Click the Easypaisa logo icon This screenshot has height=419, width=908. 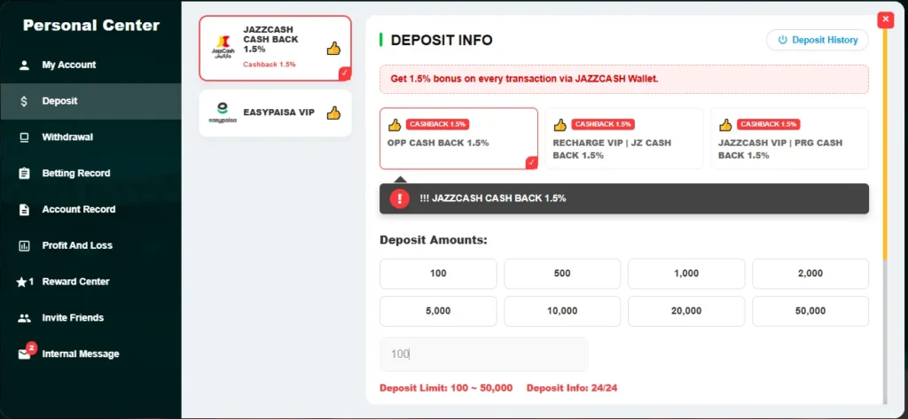223,113
